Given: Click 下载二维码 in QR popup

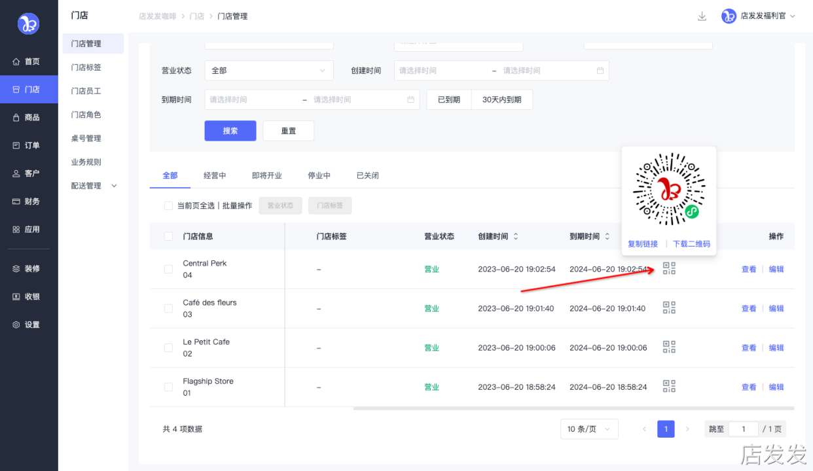Looking at the screenshot, I should 692,244.
